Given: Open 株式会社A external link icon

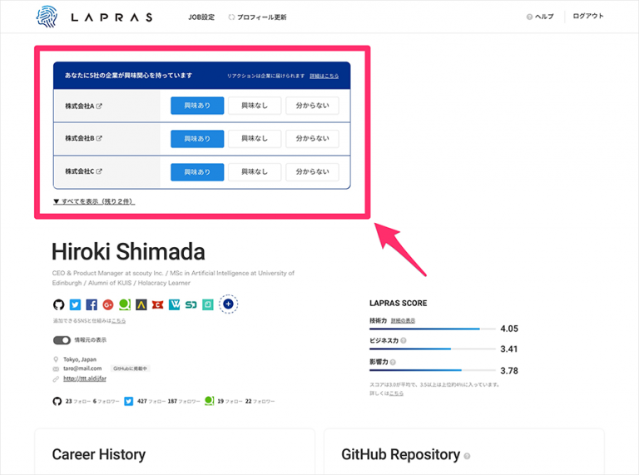Looking at the screenshot, I should (x=100, y=106).
